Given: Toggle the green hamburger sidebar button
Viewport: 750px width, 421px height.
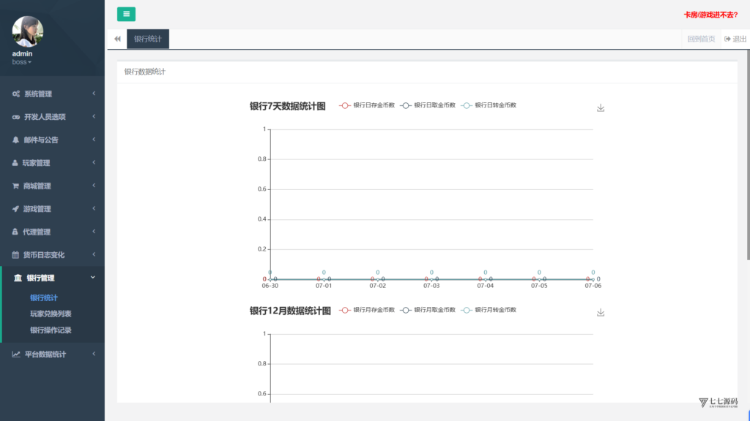Looking at the screenshot, I should (x=126, y=15).
